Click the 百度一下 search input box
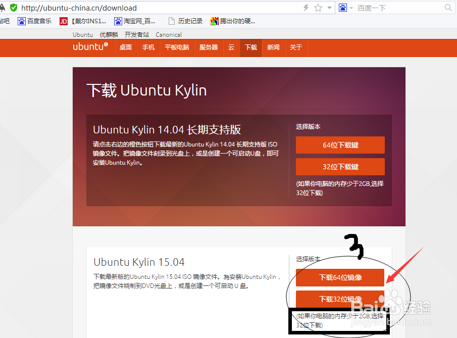The height and width of the screenshot is (338, 457). pyautogui.click(x=399, y=8)
